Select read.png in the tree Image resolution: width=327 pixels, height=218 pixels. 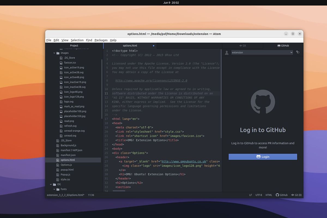[69, 121]
